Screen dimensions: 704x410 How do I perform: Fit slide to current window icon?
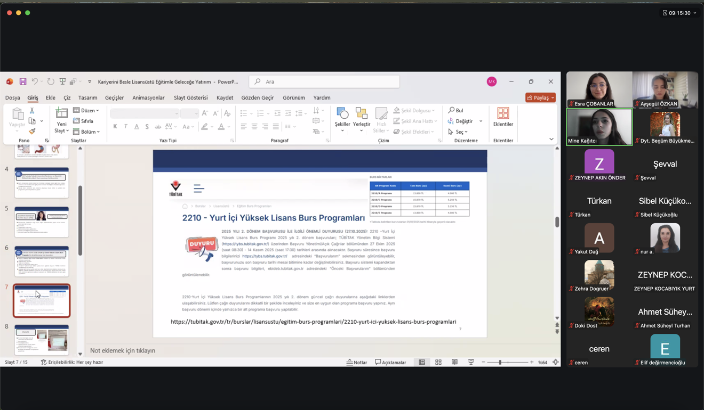[x=555, y=362]
